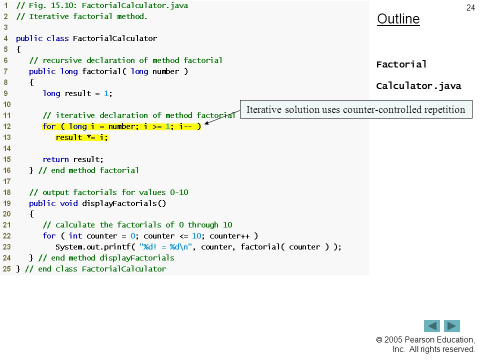Click the Factorial title text

click(401, 64)
